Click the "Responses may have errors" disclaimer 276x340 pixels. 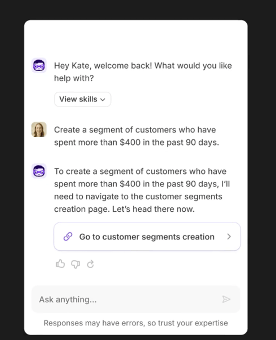[x=136, y=323]
